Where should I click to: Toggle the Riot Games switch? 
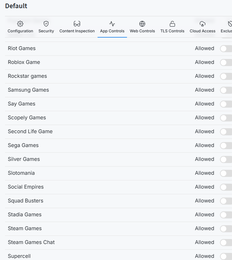tap(226, 49)
